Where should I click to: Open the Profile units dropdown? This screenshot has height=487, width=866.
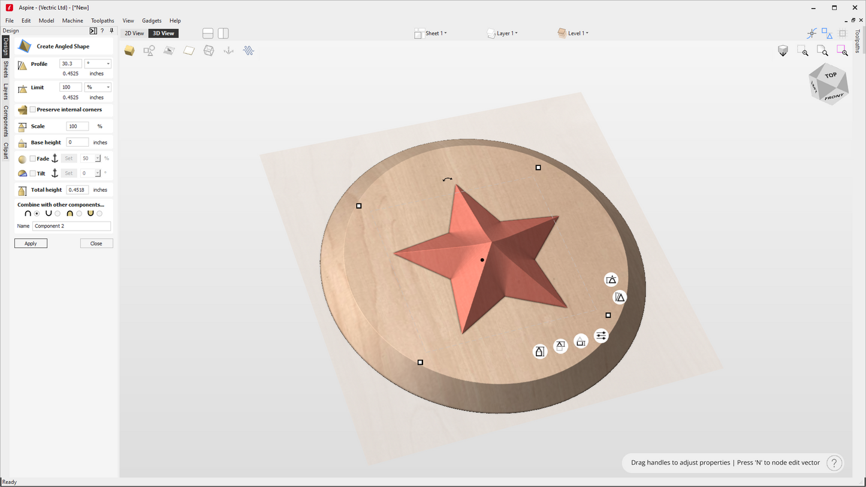click(x=98, y=63)
